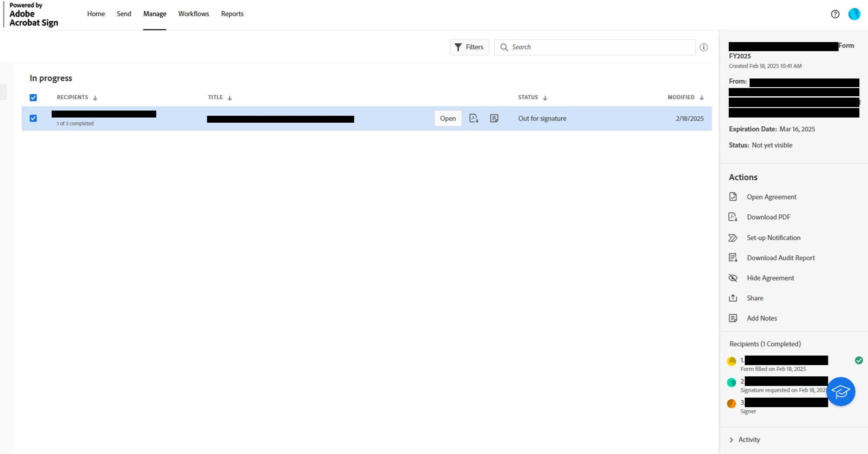Click the yellow avatar of recipient 1
Image resolution: width=868 pixels, height=454 pixels.
(x=731, y=361)
